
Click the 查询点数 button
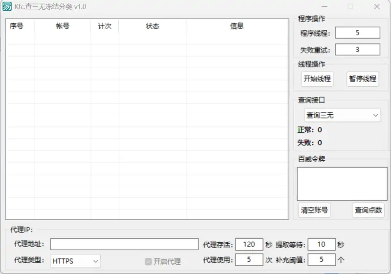pos(369,210)
